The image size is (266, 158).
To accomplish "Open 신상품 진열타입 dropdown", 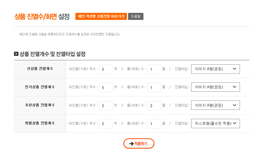I will click(215, 69).
